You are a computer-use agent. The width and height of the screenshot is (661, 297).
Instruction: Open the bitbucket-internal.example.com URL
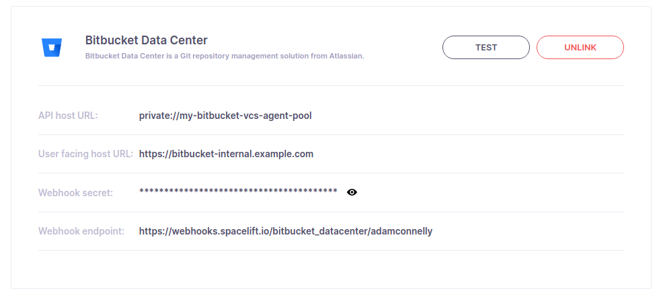(x=226, y=154)
